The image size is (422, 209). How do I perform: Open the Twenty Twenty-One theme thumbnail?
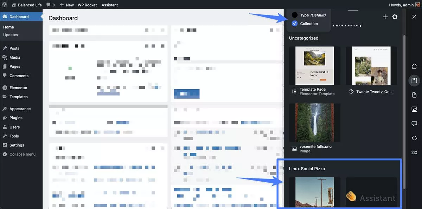(x=371, y=66)
